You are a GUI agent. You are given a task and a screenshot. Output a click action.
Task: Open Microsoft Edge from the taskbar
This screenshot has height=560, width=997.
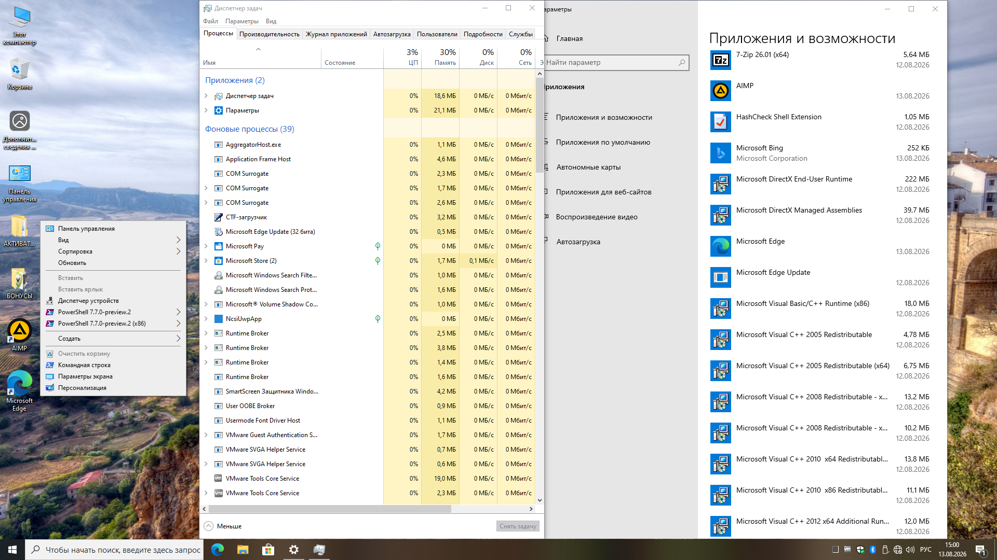point(218,550)
